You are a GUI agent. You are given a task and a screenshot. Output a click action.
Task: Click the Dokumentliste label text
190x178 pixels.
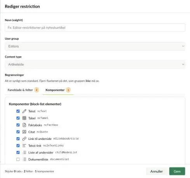pyautogui.click(x=38, y=159)
